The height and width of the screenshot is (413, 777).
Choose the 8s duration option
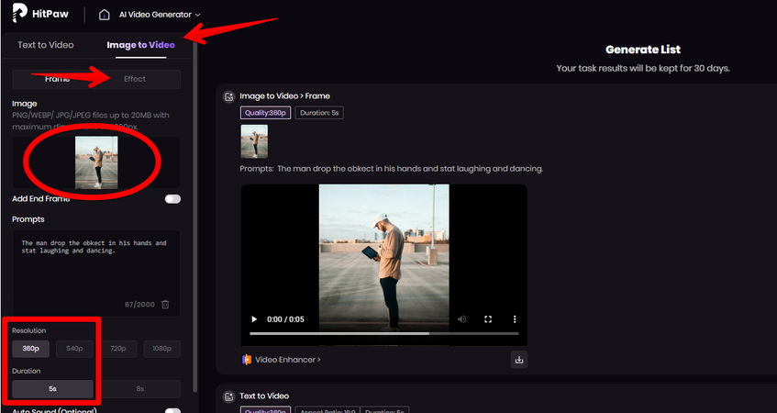point(140,389)
